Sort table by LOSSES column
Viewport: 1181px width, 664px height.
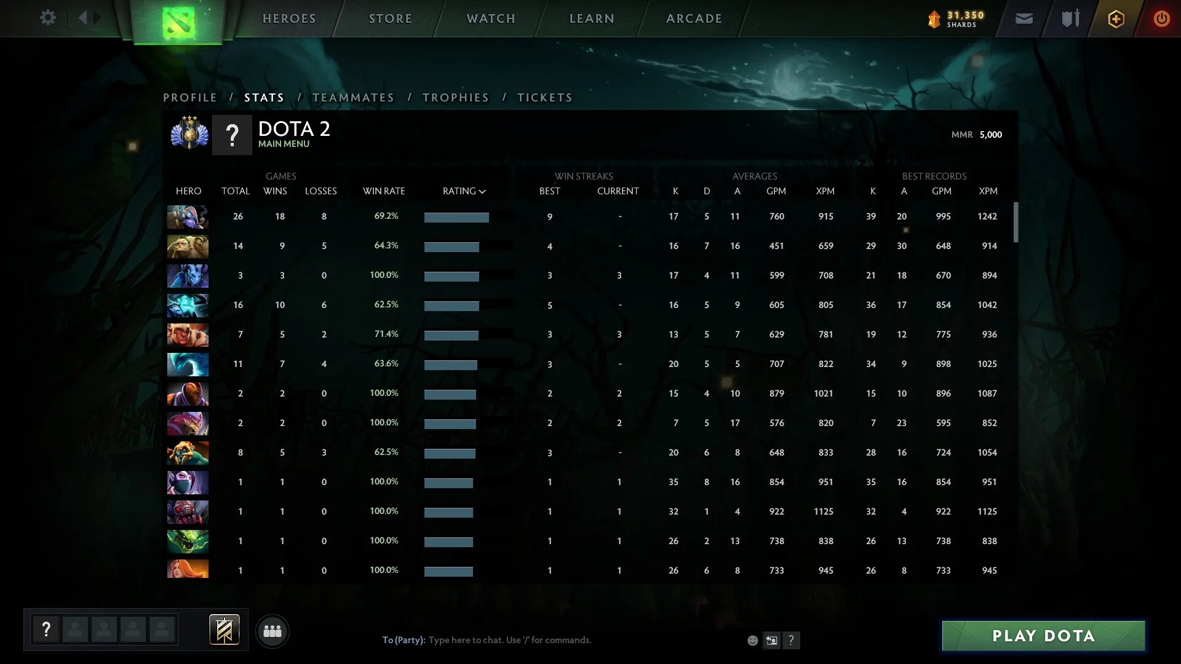(321, 191)
